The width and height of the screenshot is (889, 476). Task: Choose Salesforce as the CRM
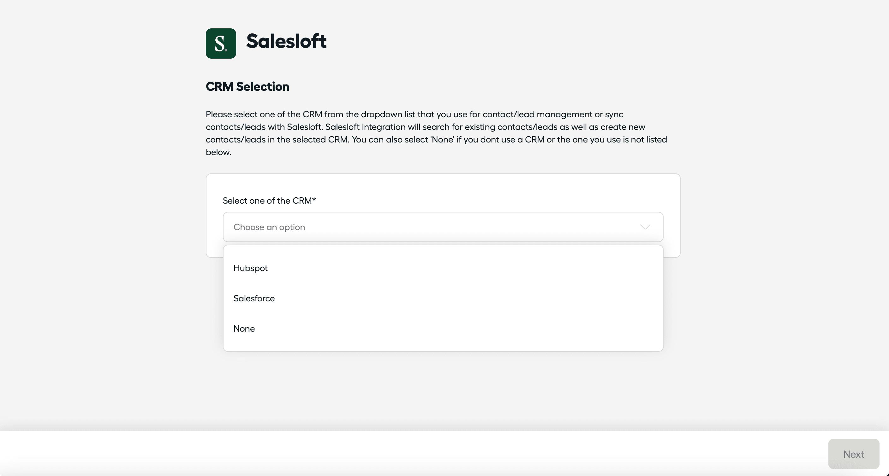click(x=254, y=299)
